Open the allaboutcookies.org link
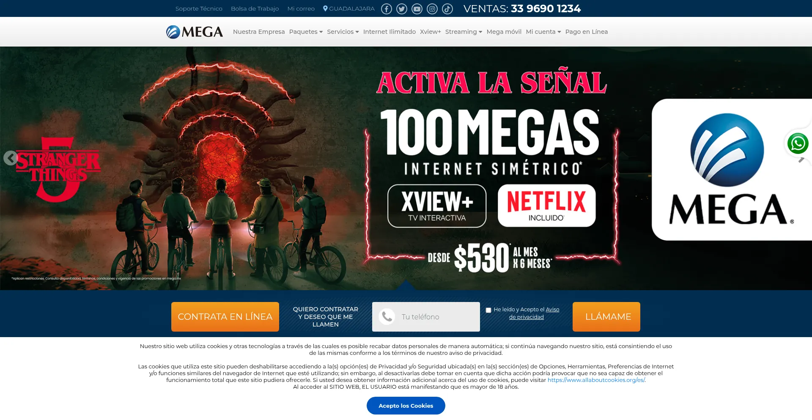The width and height of the screenshot is (812, 420). coord(596,380)
